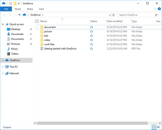Screen dimensions: 162x130
Task: Open the Home ribbon tab
Action: [x=18, y=9]
